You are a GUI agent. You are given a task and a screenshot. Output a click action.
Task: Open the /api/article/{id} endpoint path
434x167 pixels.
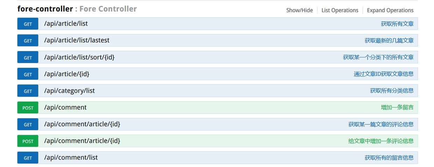pyautogui.click(x=66, y=74)
